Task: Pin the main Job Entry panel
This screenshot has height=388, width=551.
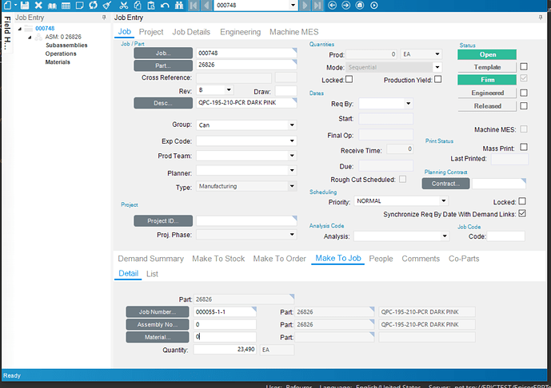Action: [x=541, y=18]
